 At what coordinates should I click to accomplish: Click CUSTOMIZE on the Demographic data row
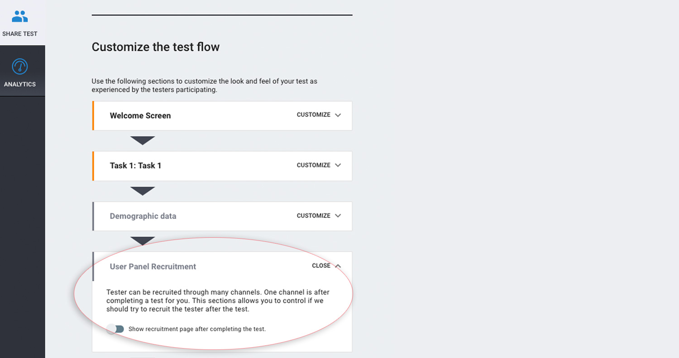click(314, 216)
